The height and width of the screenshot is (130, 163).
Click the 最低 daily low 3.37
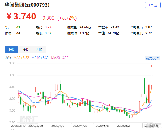(48, 33)
